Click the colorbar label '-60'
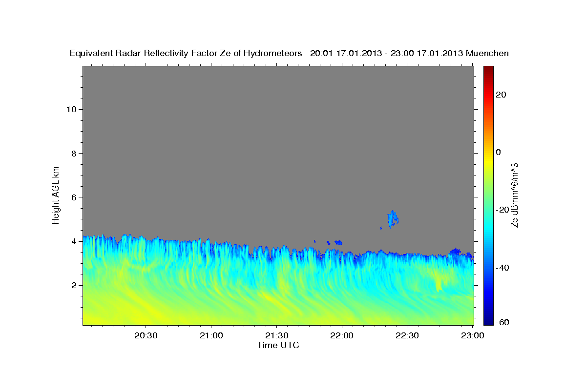This screenshot has width=586, height=390. pos(502,322)
